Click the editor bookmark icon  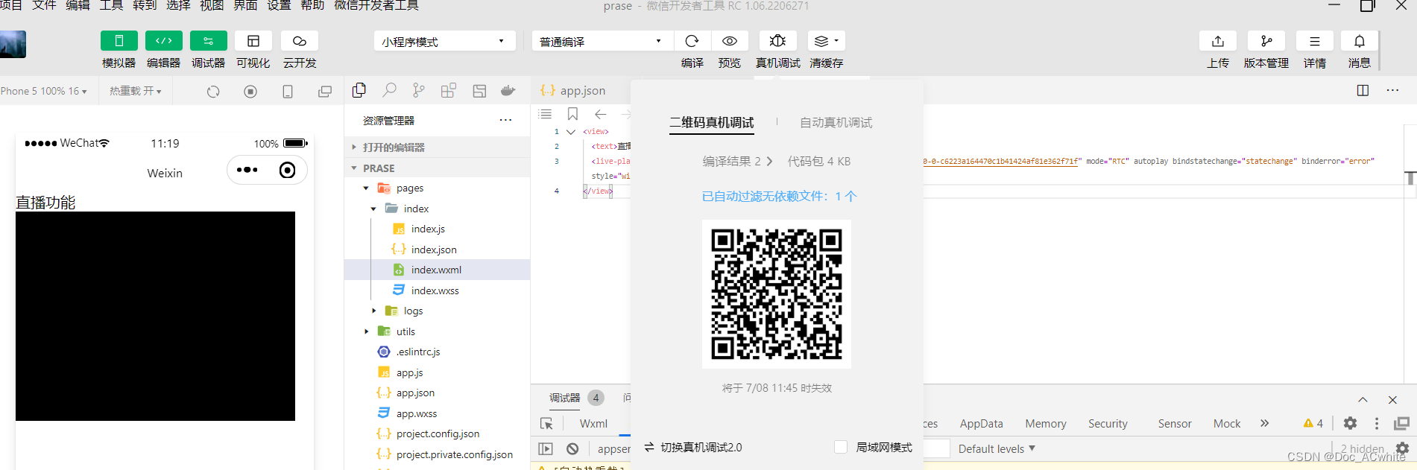572,114
